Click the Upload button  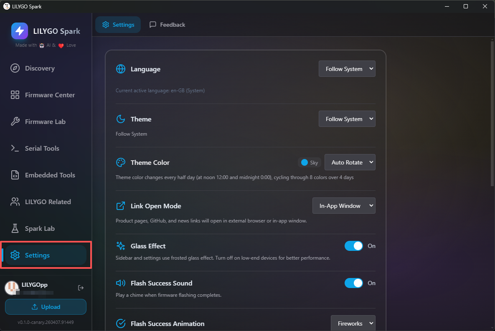46,307
